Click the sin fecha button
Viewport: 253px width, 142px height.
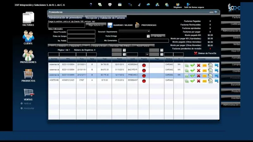pos(158,36)
